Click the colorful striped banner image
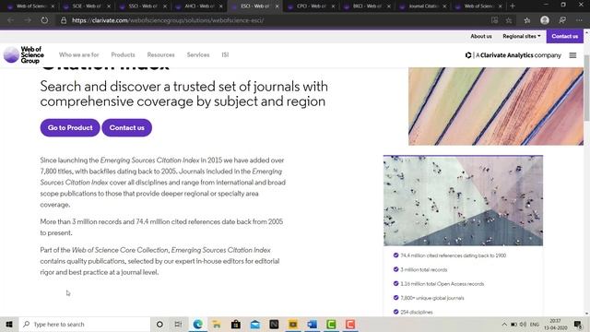Screen dimensions: 590x332 pyautogui.click(x=496, y=107)
